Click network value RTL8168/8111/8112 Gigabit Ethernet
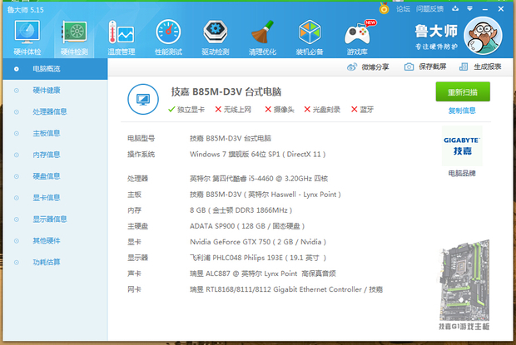The height and width of the screenshot is (345, 516). (286, 289)
